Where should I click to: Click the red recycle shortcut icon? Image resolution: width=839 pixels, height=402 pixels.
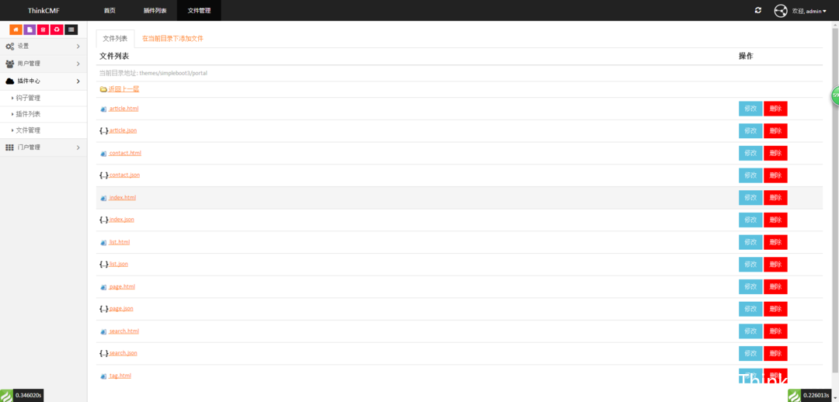57,30
